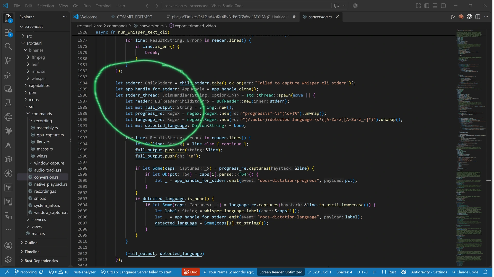494x277 pixels.
Task: Open the notifications bell in status bar
Action: [485, 272]
